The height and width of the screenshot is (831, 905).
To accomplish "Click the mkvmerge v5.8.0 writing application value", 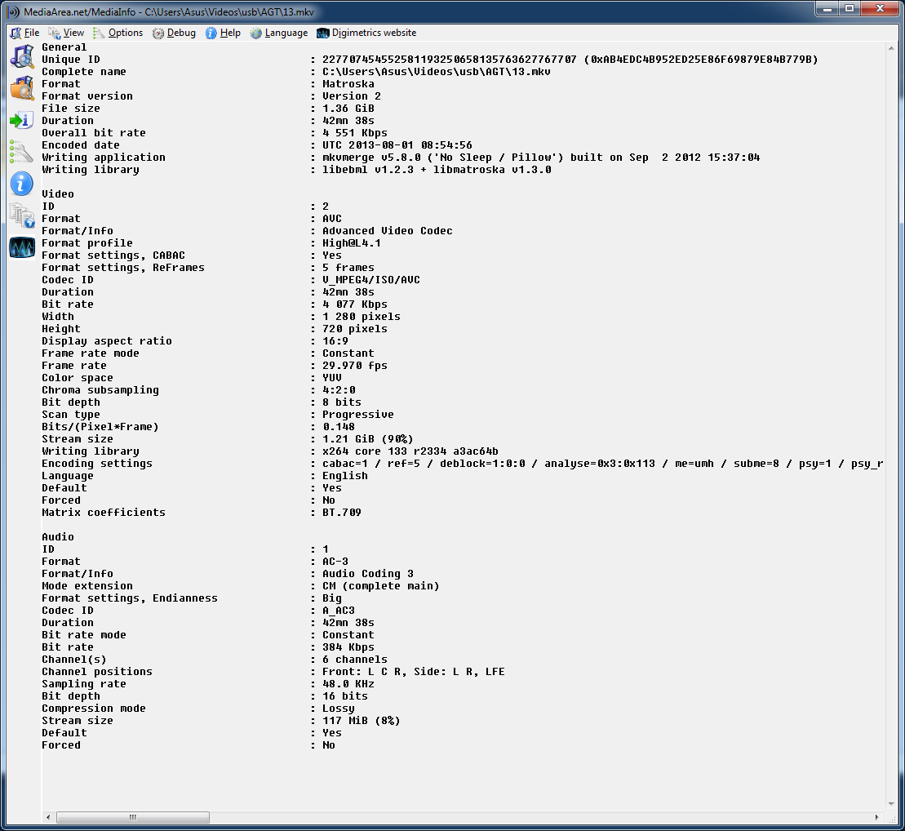I will [541, 158].
